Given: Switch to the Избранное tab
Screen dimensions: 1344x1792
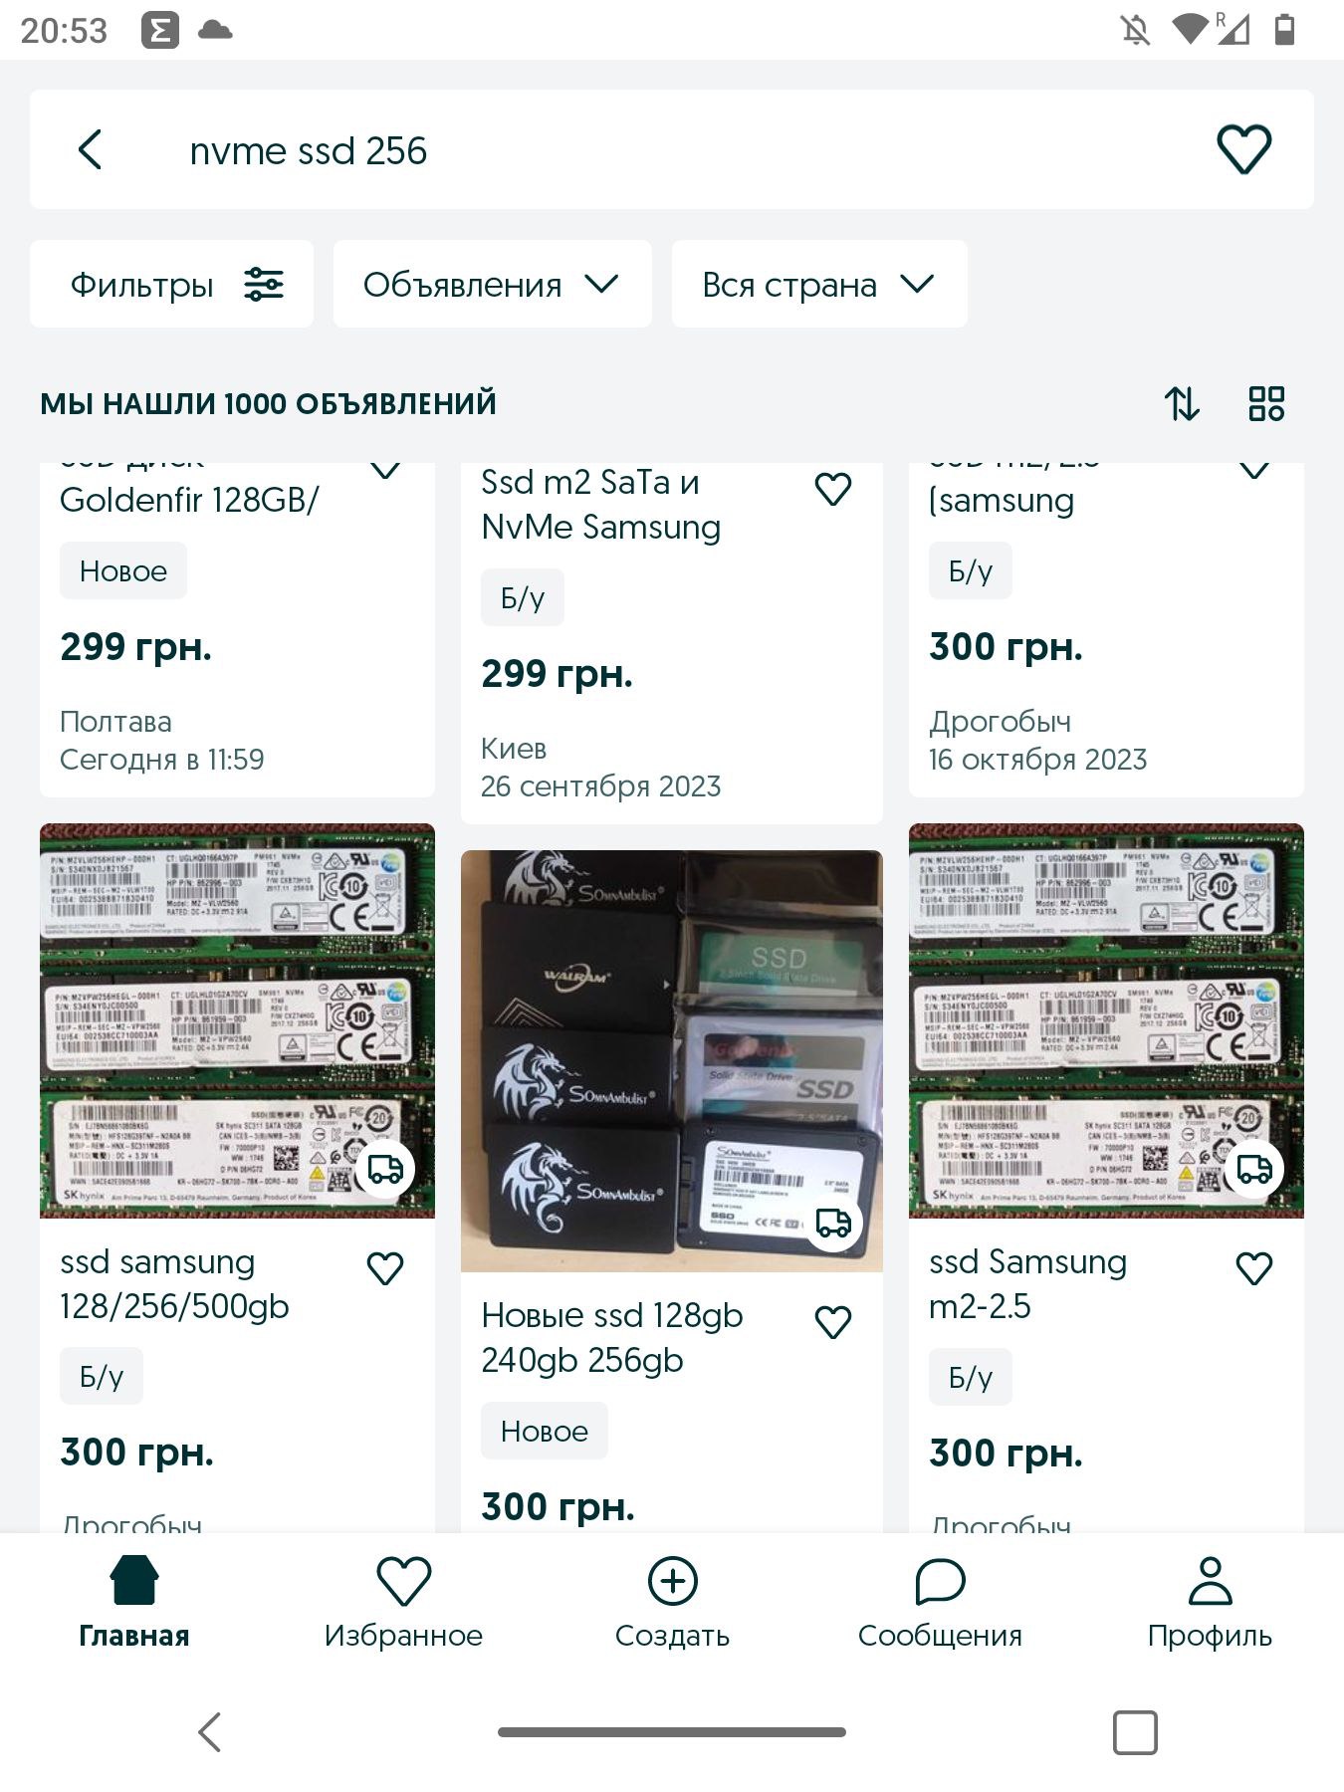Looking at the screenshot, I should [403, 1601].
